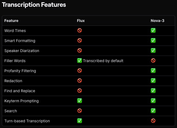Select the Flux column header
Viewport: 177px width, 128px height.
[x=81, y=21]
